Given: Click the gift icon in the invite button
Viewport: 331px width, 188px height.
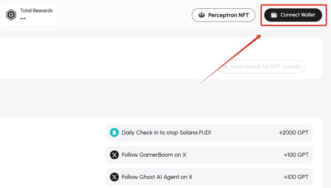Looking at the screenshot, I should click(225, 66).
